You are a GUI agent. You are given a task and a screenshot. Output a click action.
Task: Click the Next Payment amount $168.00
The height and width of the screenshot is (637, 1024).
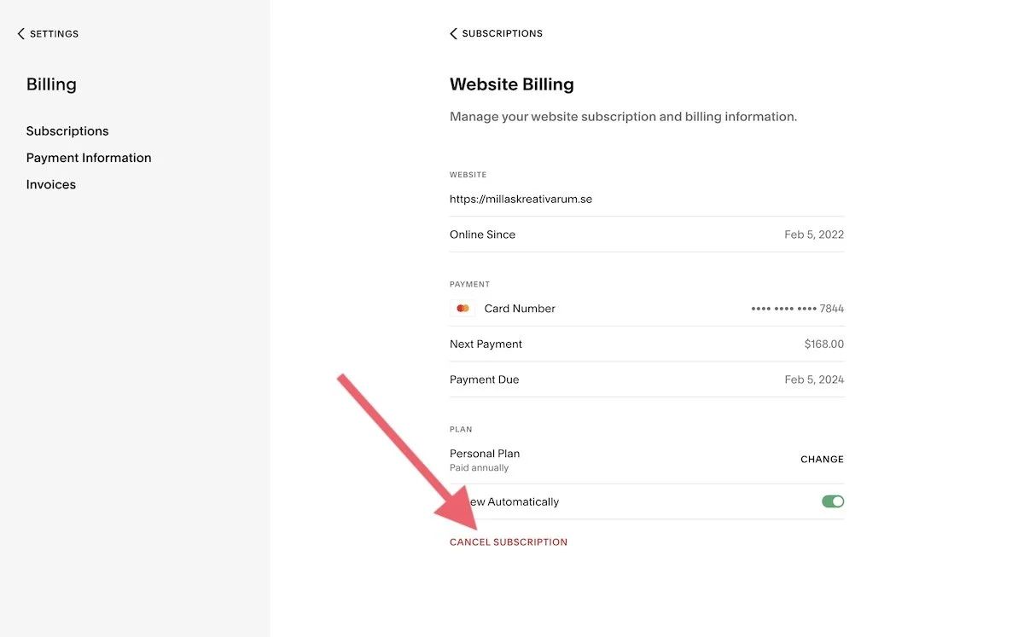(823, 344)
